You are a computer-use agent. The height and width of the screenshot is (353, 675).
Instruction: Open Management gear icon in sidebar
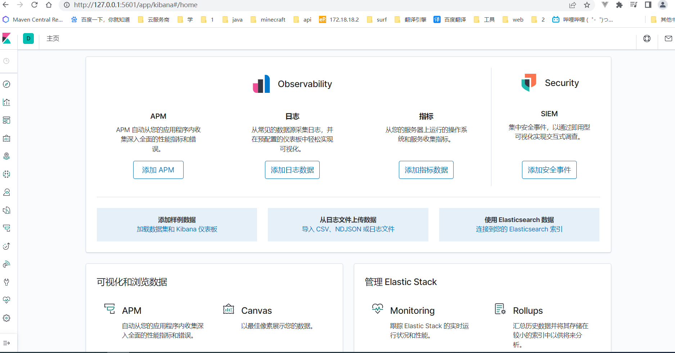[6, 318]
